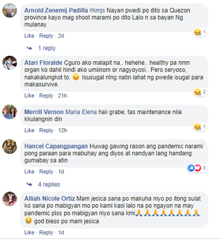Open Alliah Nicole Ortiz's profile name
Screen dimensions: 222x239
pyautogui.click(x=50, y=198)
